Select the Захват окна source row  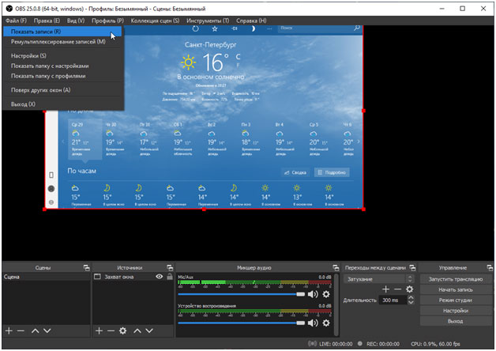133,277
